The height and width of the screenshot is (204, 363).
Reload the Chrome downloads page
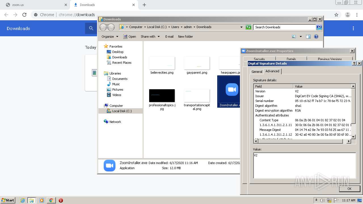click(x=24, y=15)
